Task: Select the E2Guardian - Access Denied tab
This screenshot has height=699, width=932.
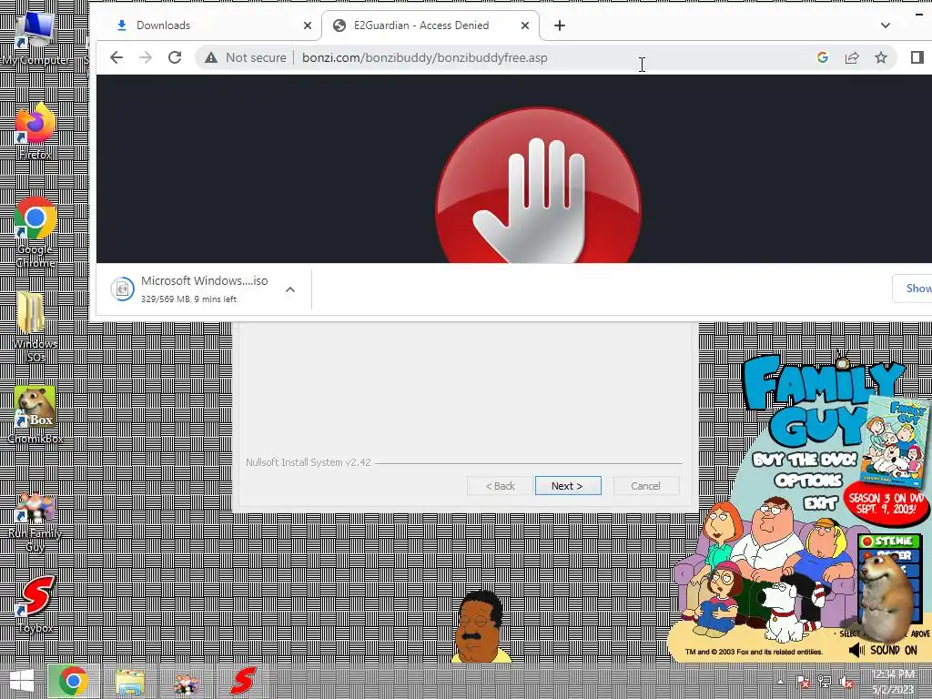Action: point(431,25)
